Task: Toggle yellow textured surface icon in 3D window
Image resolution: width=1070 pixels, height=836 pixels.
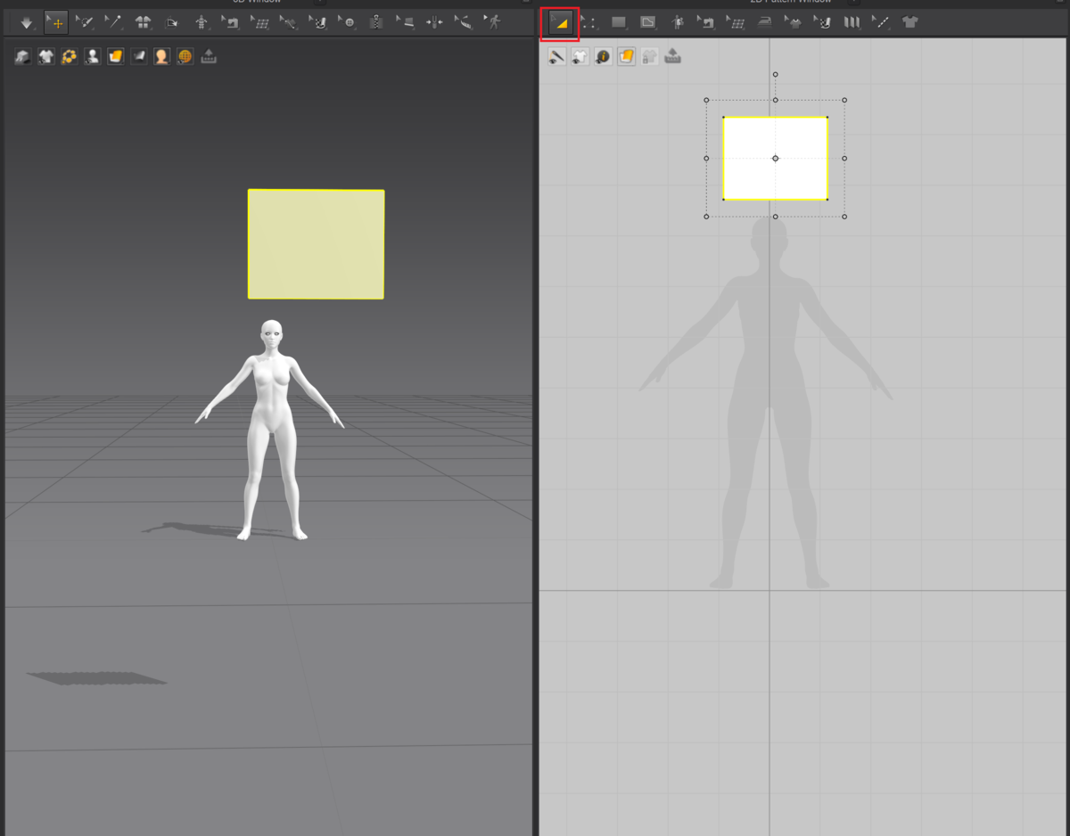Action: coord(116,57)
